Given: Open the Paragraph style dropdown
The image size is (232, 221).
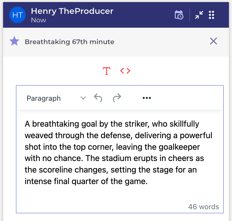Looking at the screenshot, I should point(56,98).
